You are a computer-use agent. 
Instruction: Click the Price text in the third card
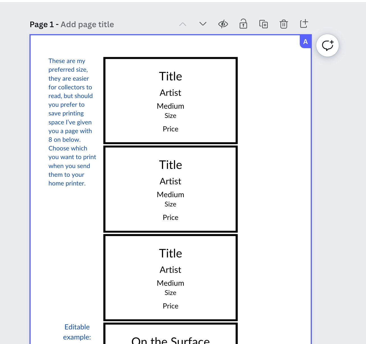coord(170,306)
